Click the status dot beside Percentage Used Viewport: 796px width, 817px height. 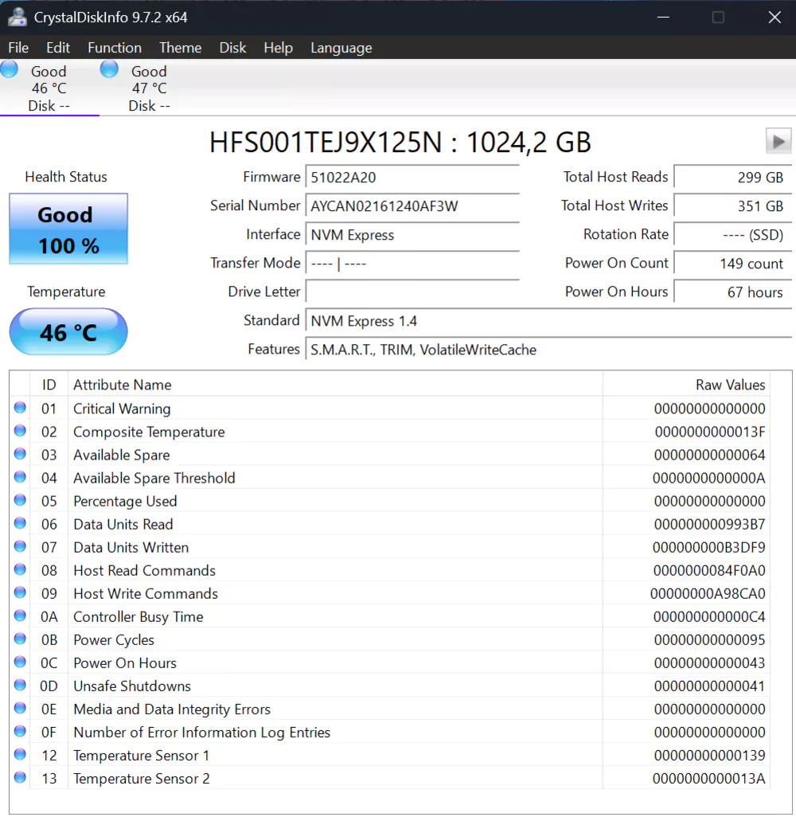20,500
